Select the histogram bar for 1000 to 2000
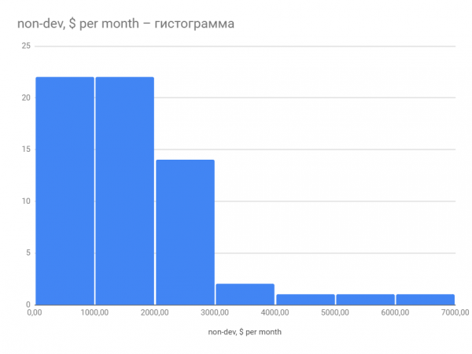The height and width of the screenshot is (354, 472). 124,191
